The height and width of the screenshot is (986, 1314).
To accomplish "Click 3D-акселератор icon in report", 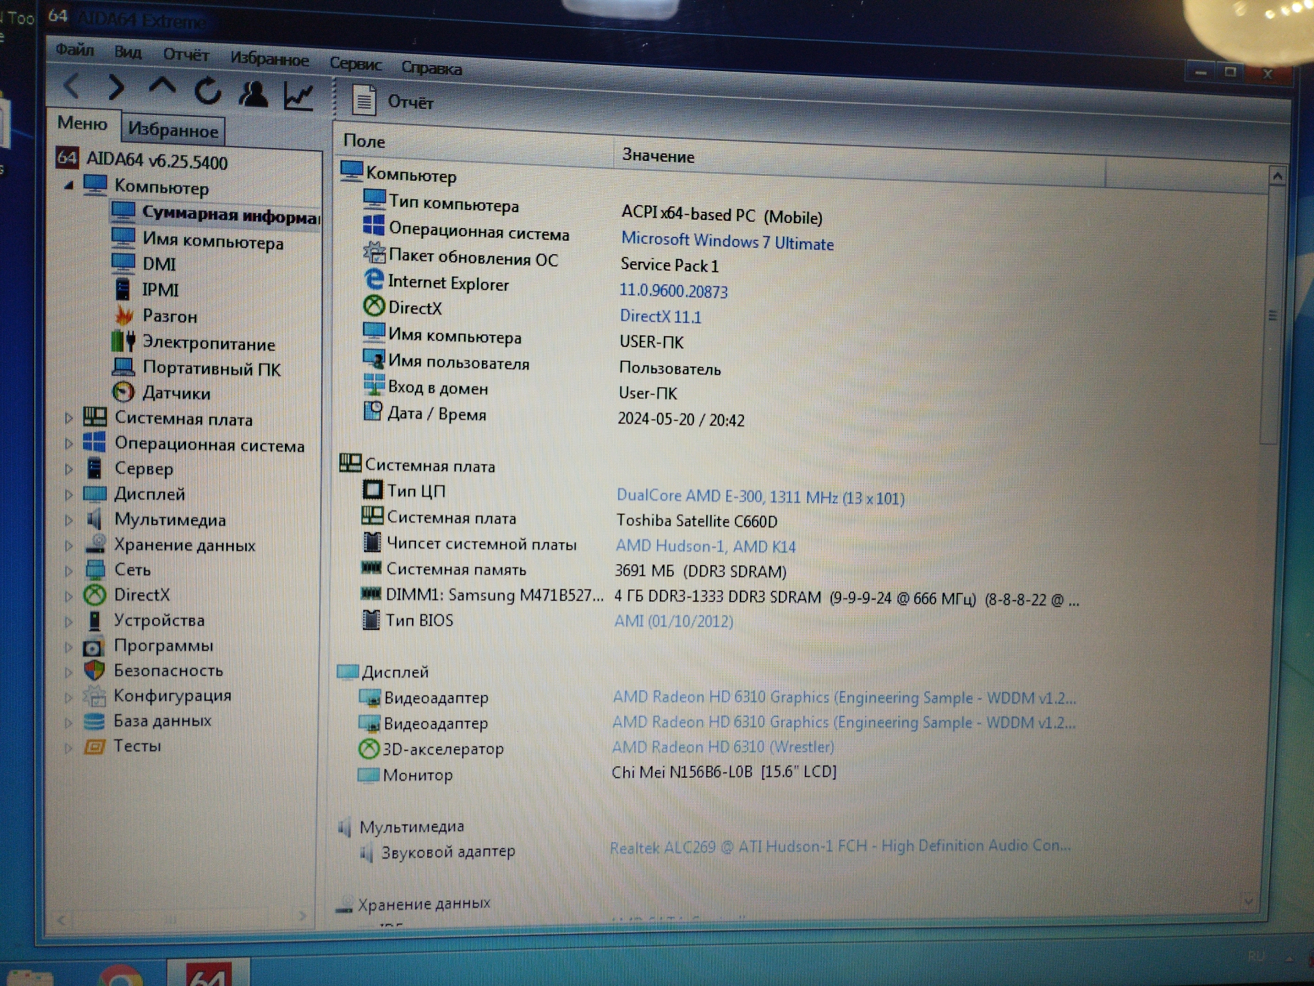I will tap(369, 748).
